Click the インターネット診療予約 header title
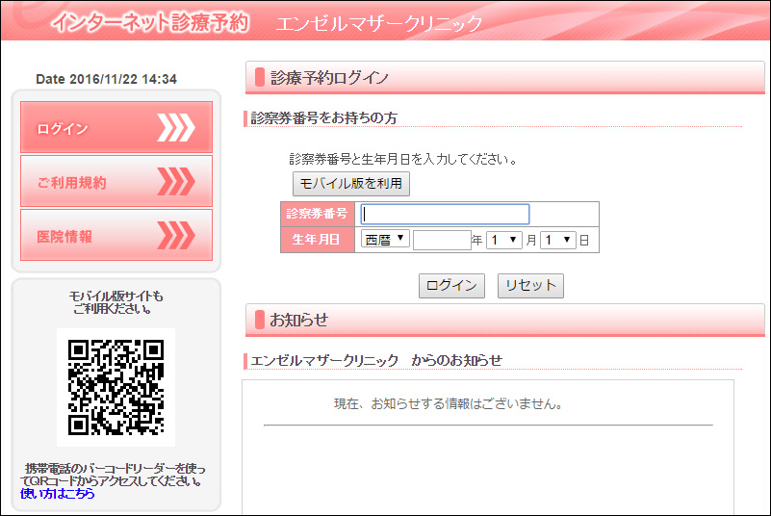This screenshot has width=771, height=516. click(x=150, y=22)
